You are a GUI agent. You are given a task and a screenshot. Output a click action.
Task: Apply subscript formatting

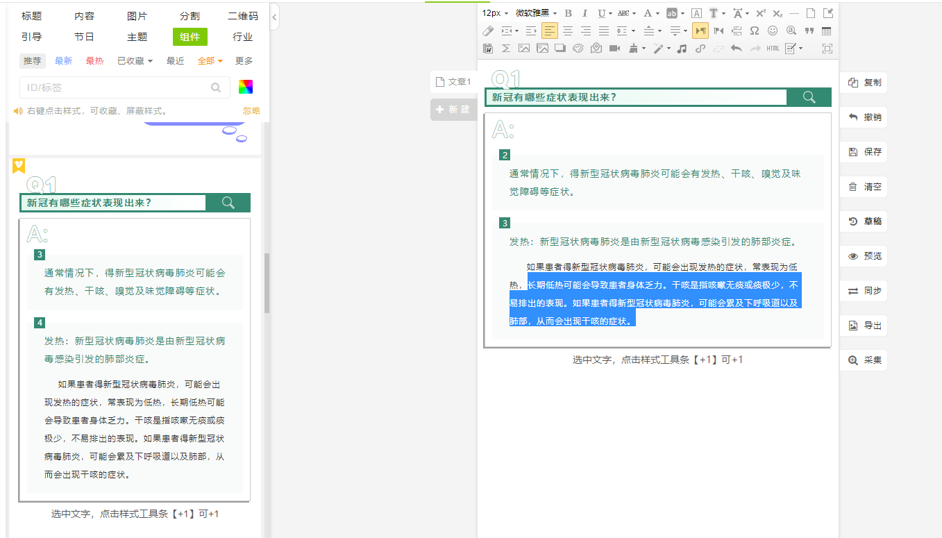pyautogui.click(x=777, y=13)
